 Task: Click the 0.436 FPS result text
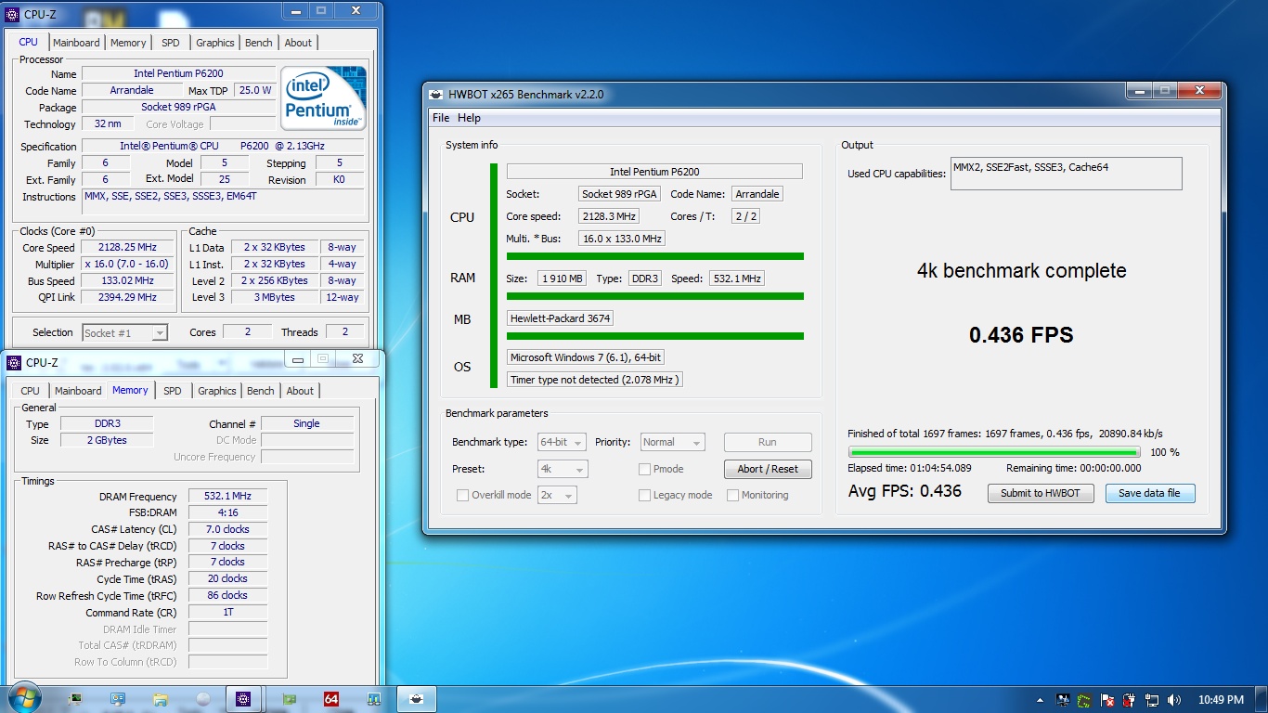1021,335
